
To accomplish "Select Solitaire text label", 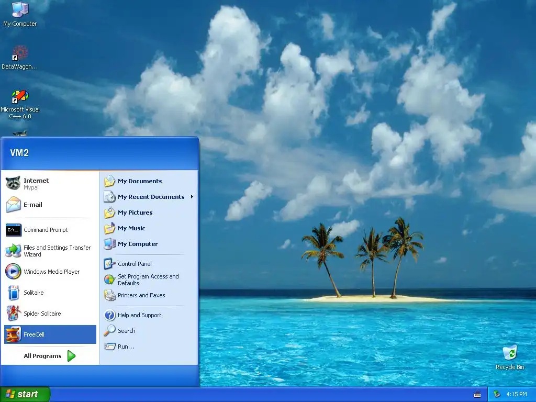I will (x=33, y=293).
